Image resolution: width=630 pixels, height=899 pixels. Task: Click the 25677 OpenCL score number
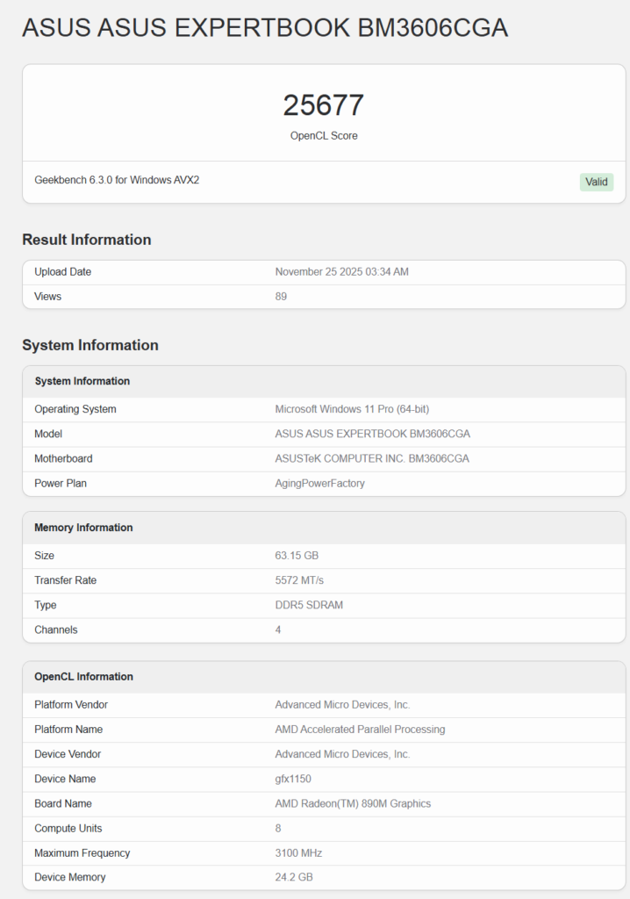(323, 105)
